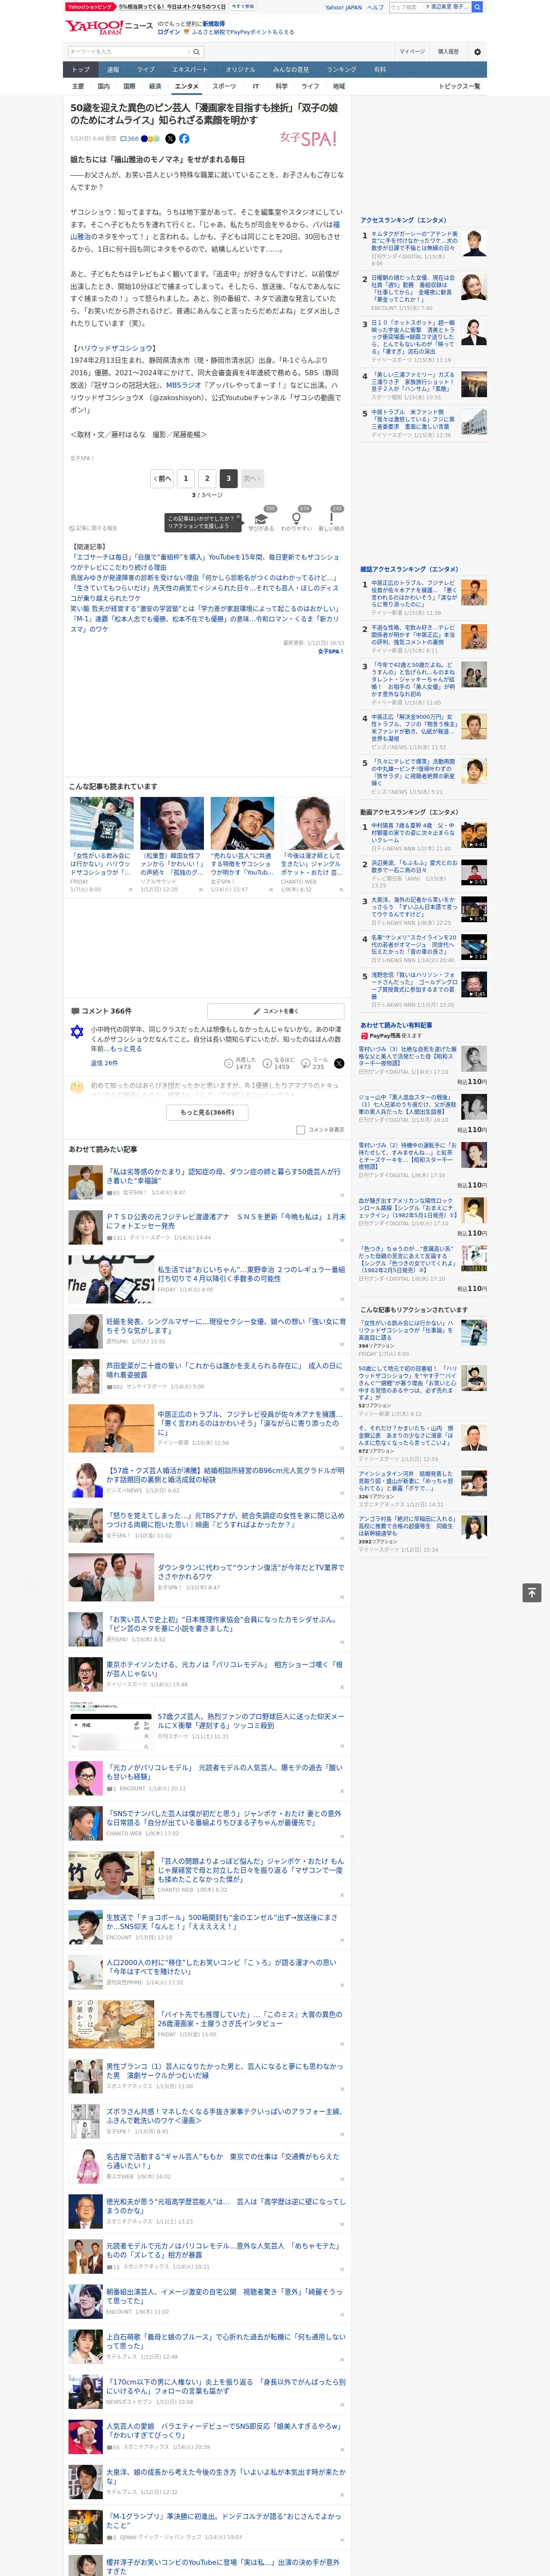The height and width of the screenshot is (2576, 550).
Task: Go to previous page 前へ
Action: point(163,478)
